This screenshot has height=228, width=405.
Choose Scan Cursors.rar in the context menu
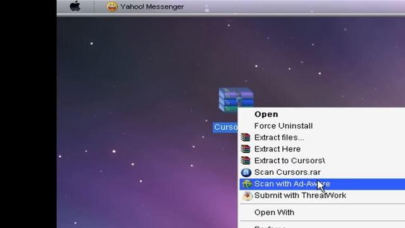coord(287,172)
